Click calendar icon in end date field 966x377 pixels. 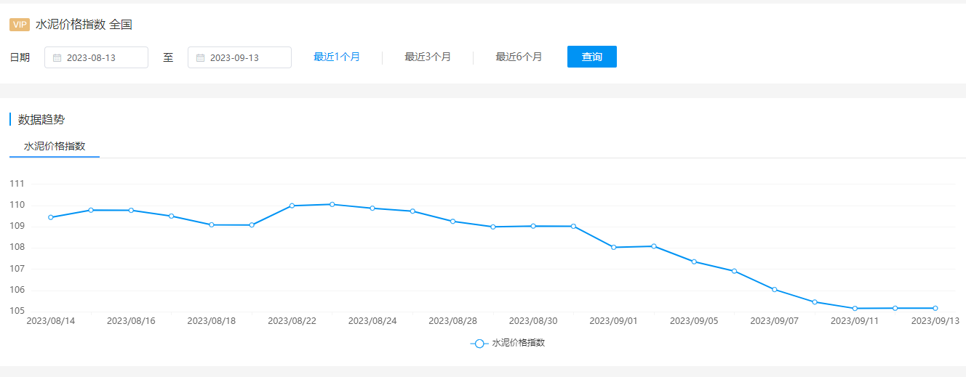[201, 57]
